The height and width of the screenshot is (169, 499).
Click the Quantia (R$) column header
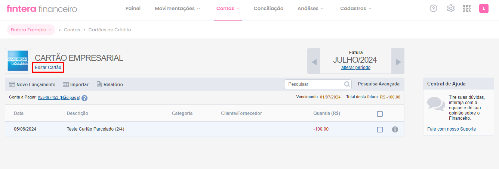pos(327,113)
